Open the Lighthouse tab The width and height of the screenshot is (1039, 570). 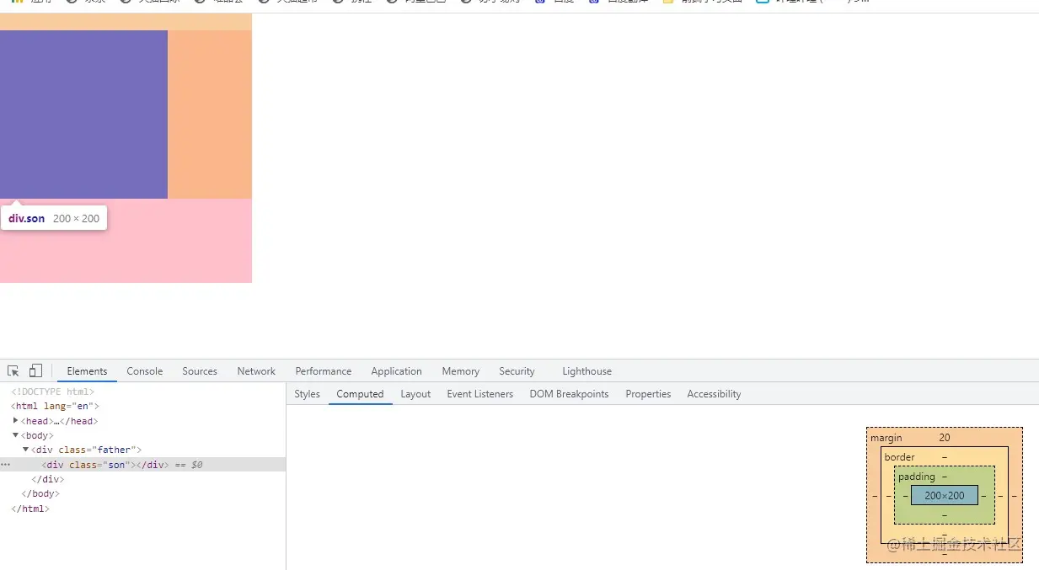pos(587,371)
